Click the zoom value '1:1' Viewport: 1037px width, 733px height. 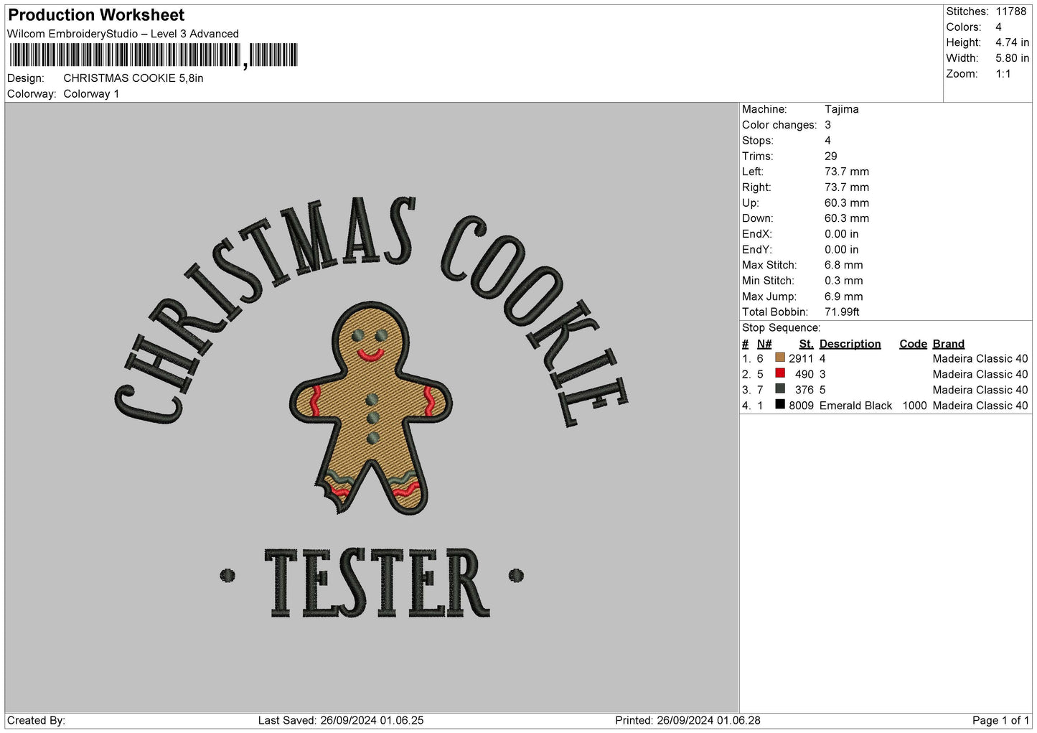[1003, 74]
